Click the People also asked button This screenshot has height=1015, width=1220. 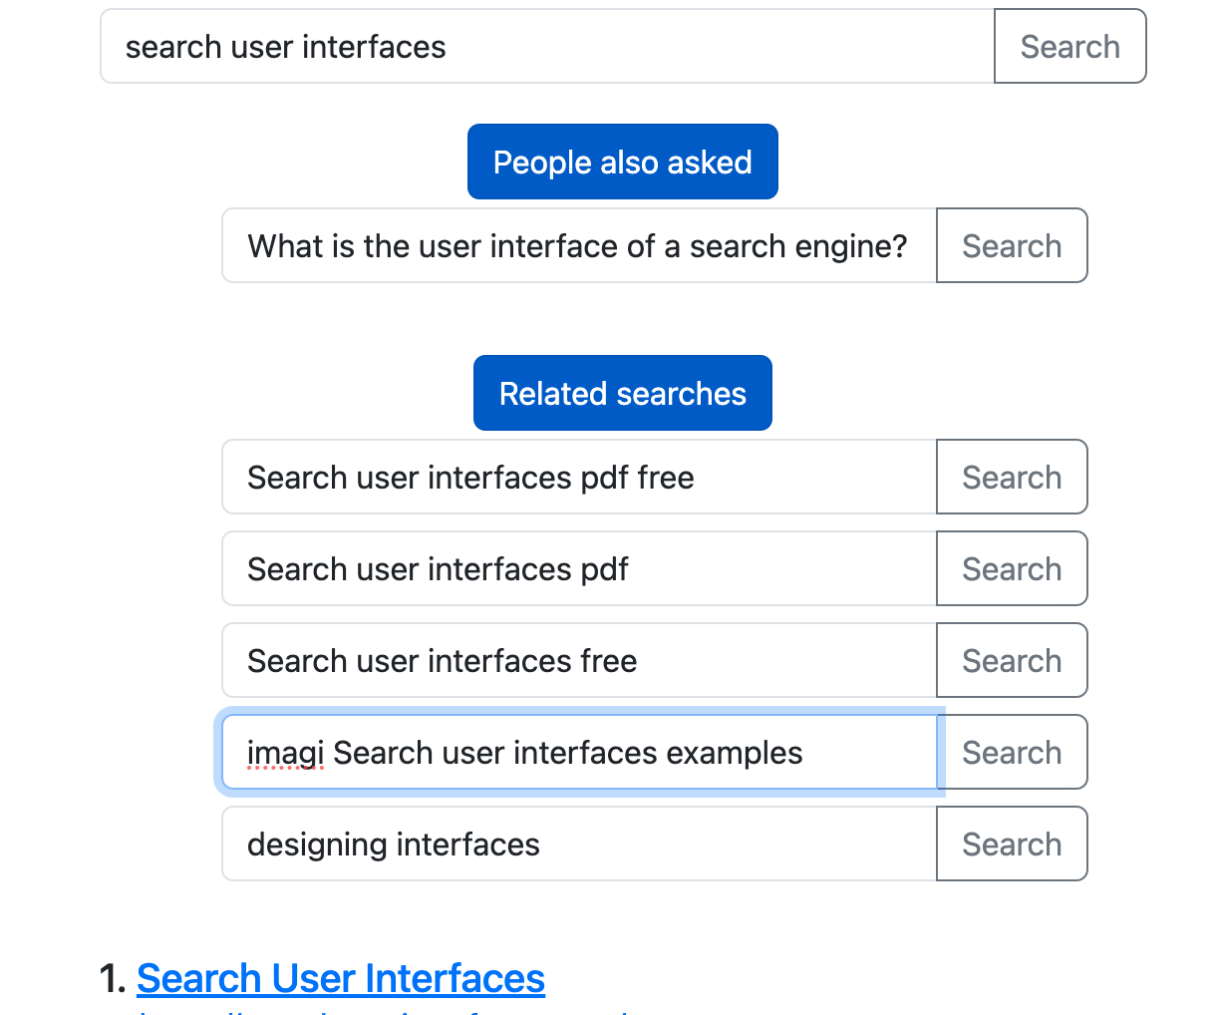click(622, 163)
